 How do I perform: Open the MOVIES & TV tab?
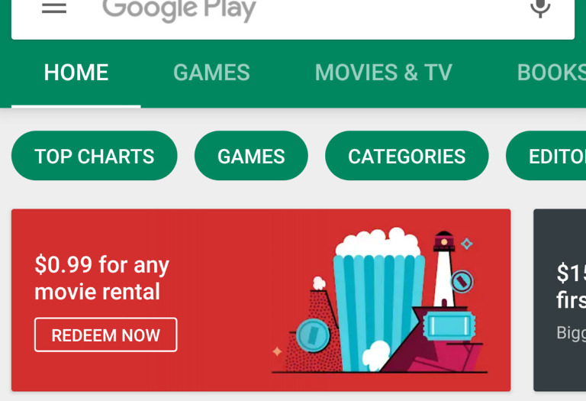coord(384,73)
